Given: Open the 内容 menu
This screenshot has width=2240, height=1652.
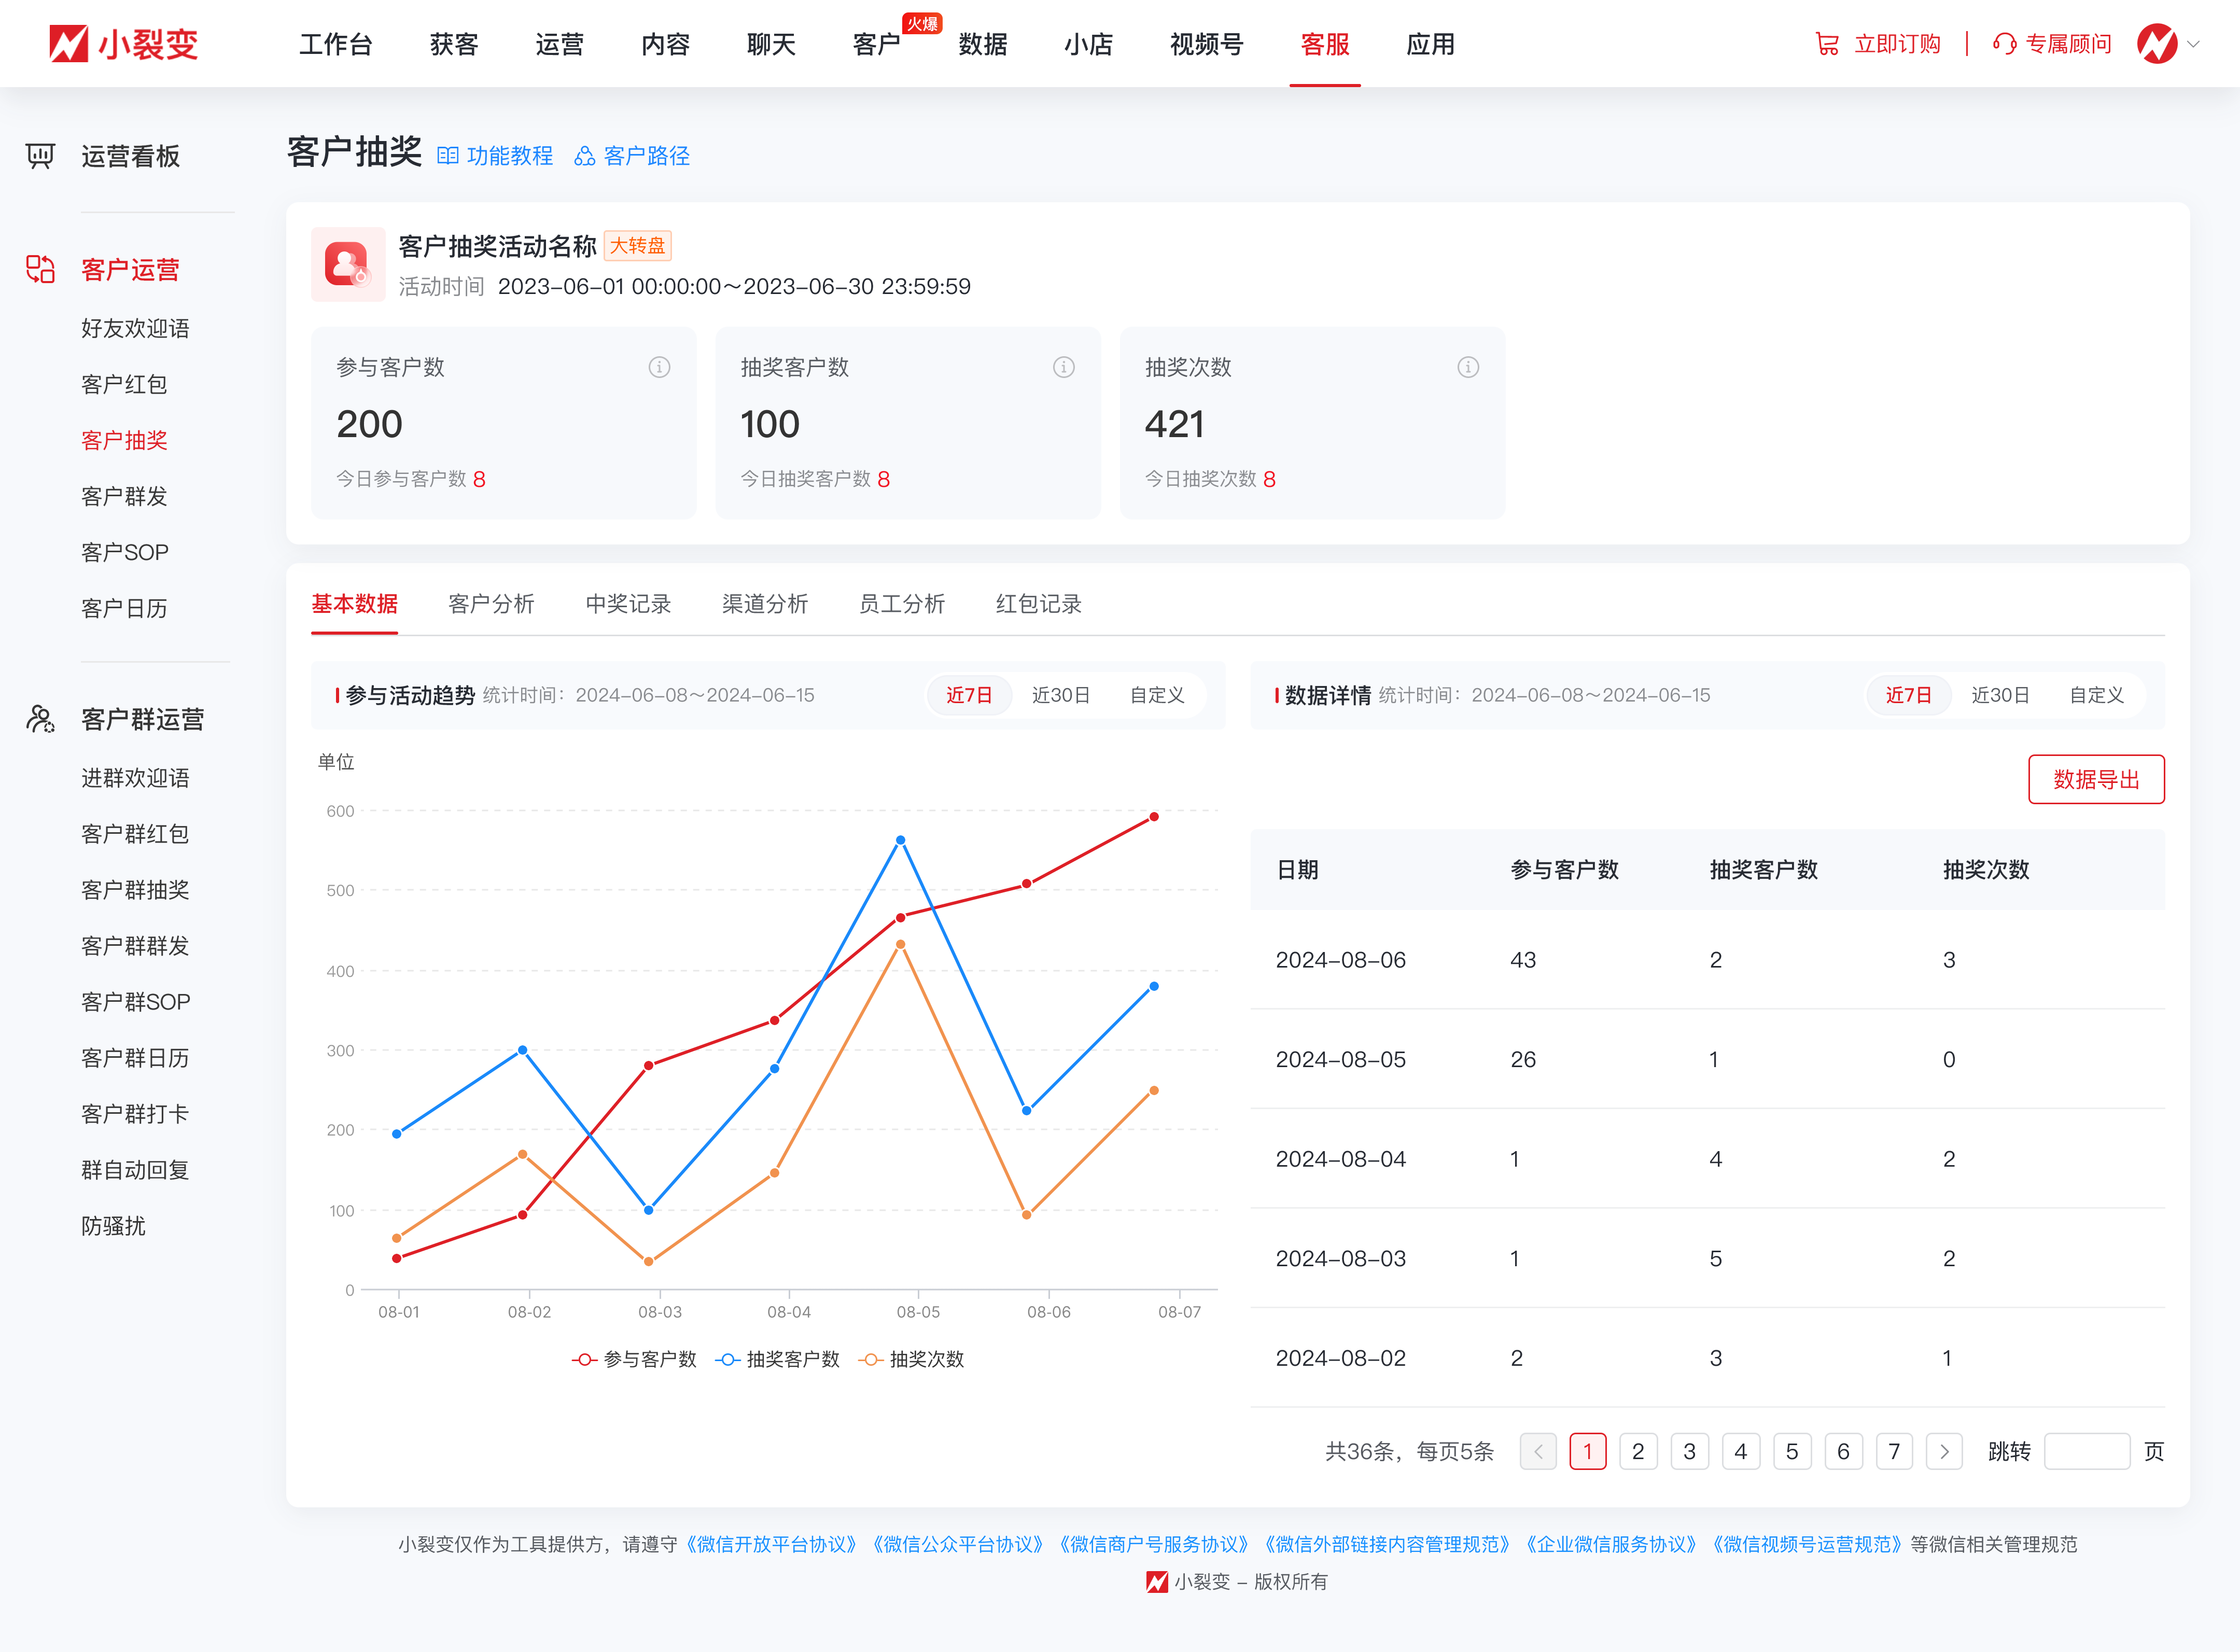Looking at the screenshot, I should 666,44.
